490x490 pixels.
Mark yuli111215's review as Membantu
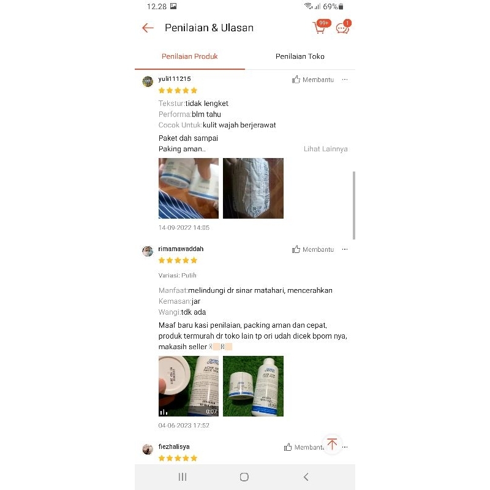[313, 80]
